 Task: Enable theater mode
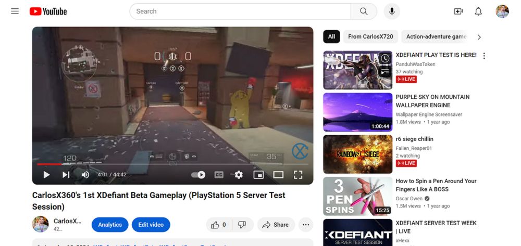[278, 175]
